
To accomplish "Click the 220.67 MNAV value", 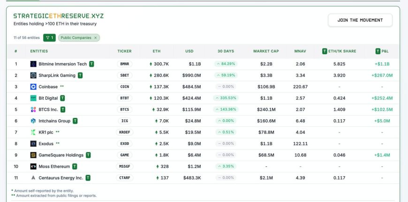I will click(300, 87).
